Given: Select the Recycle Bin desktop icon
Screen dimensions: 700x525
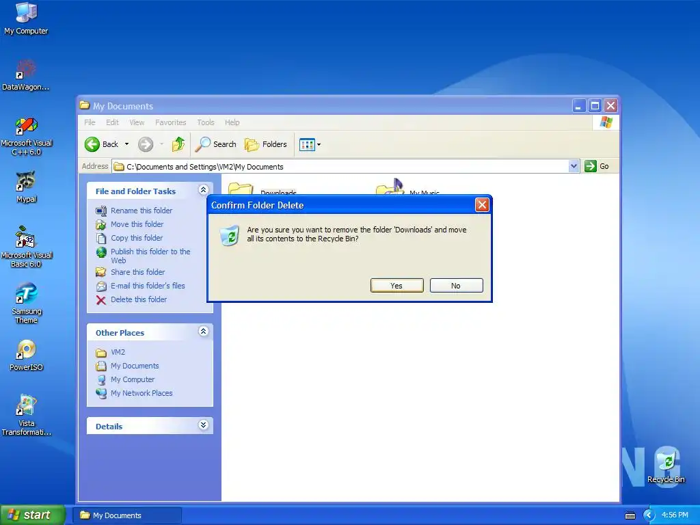Looking at the screenshot, I should tap(666, 466).
